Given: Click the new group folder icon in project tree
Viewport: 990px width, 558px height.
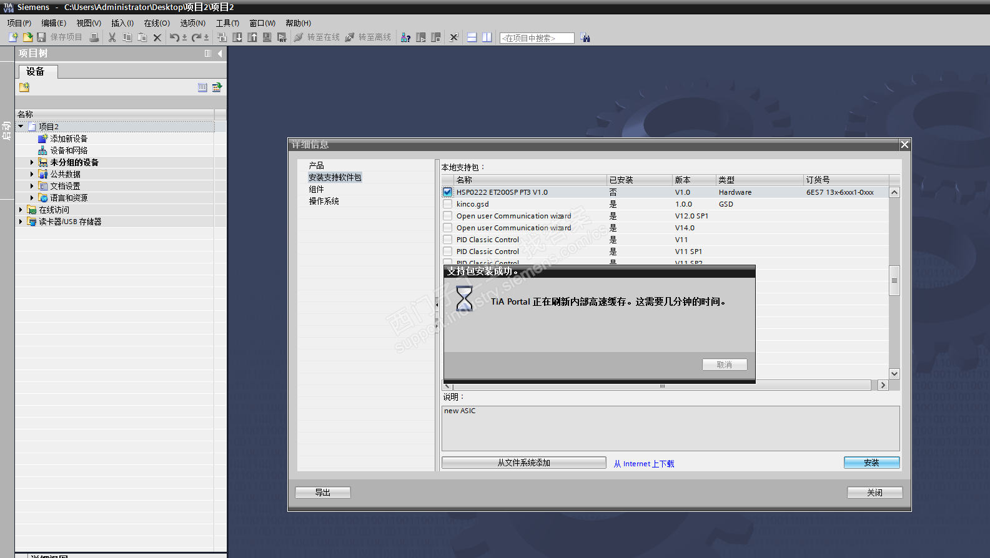Looking at the screenshot, I should point(24,87).
